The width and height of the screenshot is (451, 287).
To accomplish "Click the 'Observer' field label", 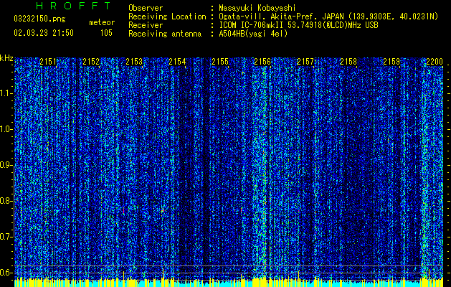I will click(x=146, y=8).
